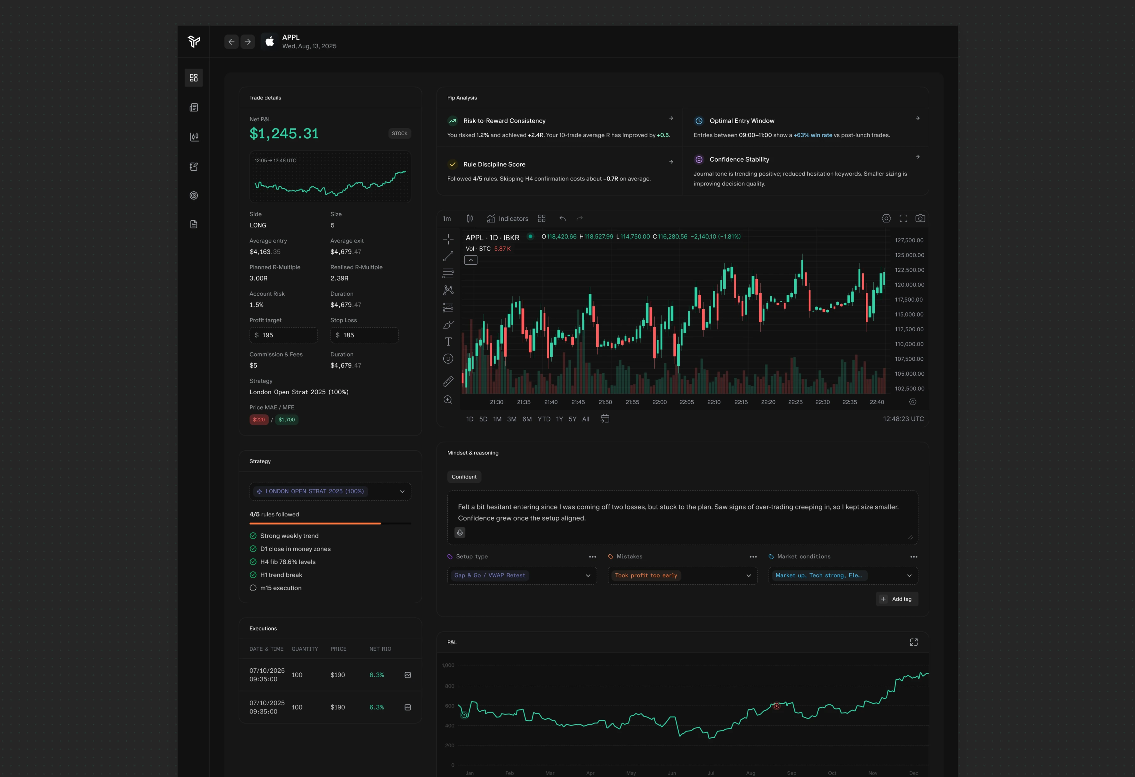Open the Market conditions dropdown
1135x777 pixels.
(x=843, y=575)
